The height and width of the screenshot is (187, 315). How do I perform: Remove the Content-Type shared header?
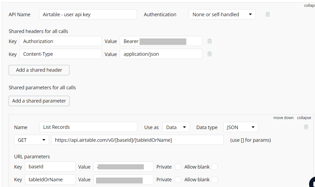[x=210, y=54]
